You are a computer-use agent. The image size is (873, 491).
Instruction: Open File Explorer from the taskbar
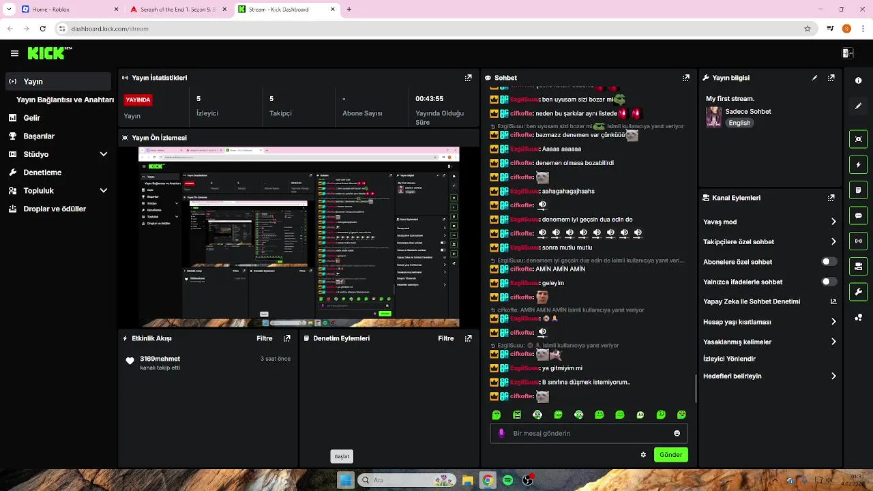pos(468,480)
